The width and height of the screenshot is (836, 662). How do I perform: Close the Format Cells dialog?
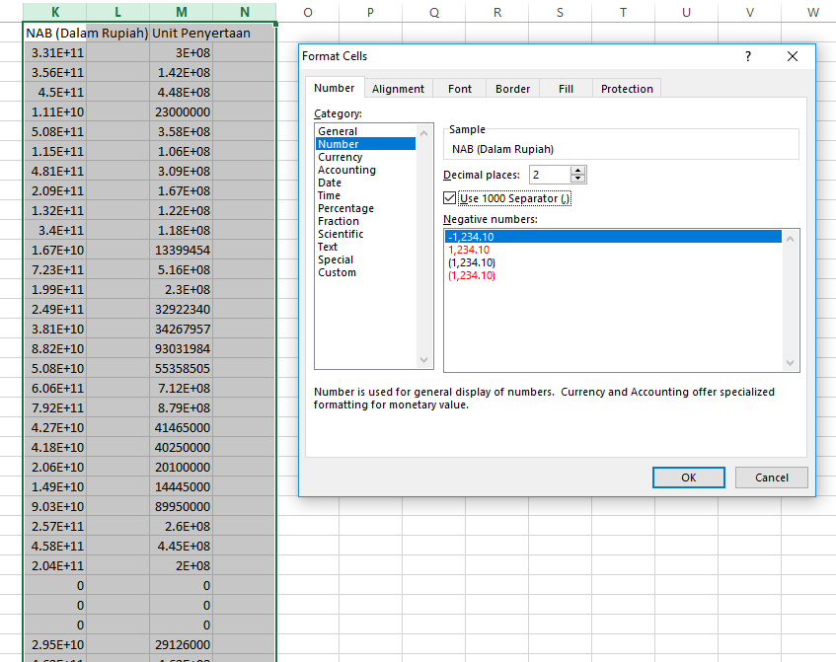793,57
